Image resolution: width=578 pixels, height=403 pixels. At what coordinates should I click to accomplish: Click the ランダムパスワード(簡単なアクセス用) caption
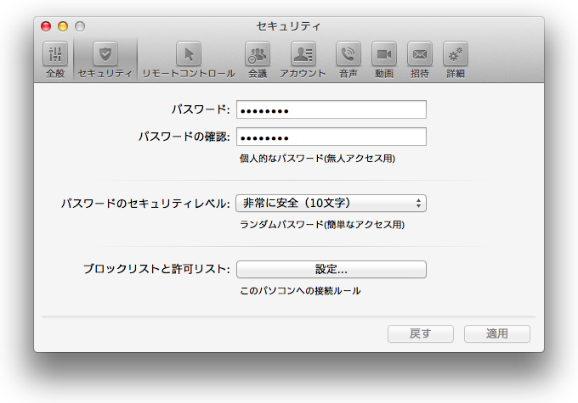(322, 225)
